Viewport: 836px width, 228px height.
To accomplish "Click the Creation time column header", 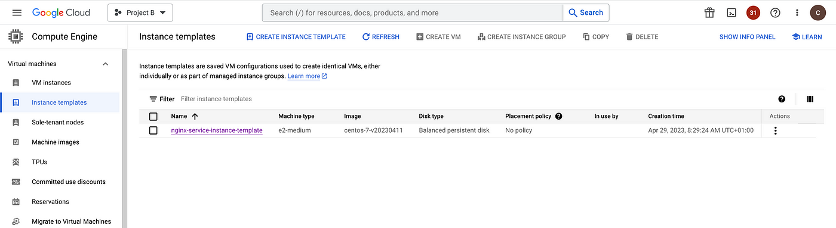I will pyautogui.click(x=666, y=116).
